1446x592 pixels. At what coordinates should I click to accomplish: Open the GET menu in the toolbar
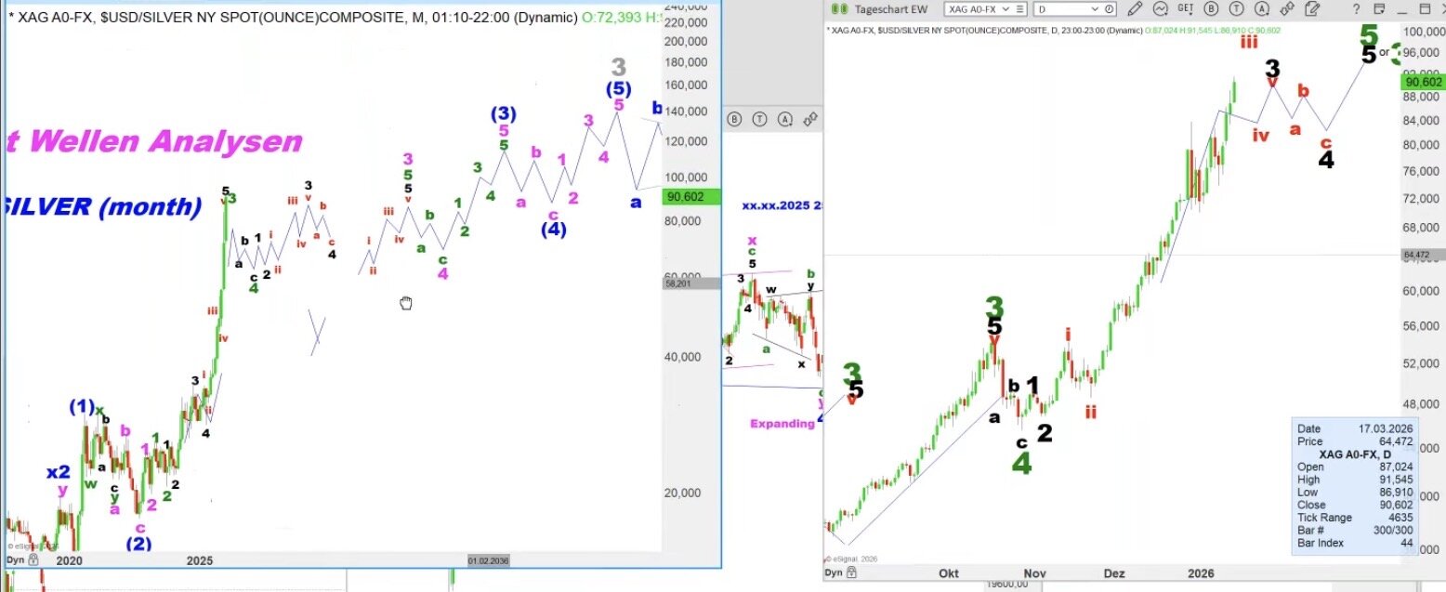tap(1185, 8)
